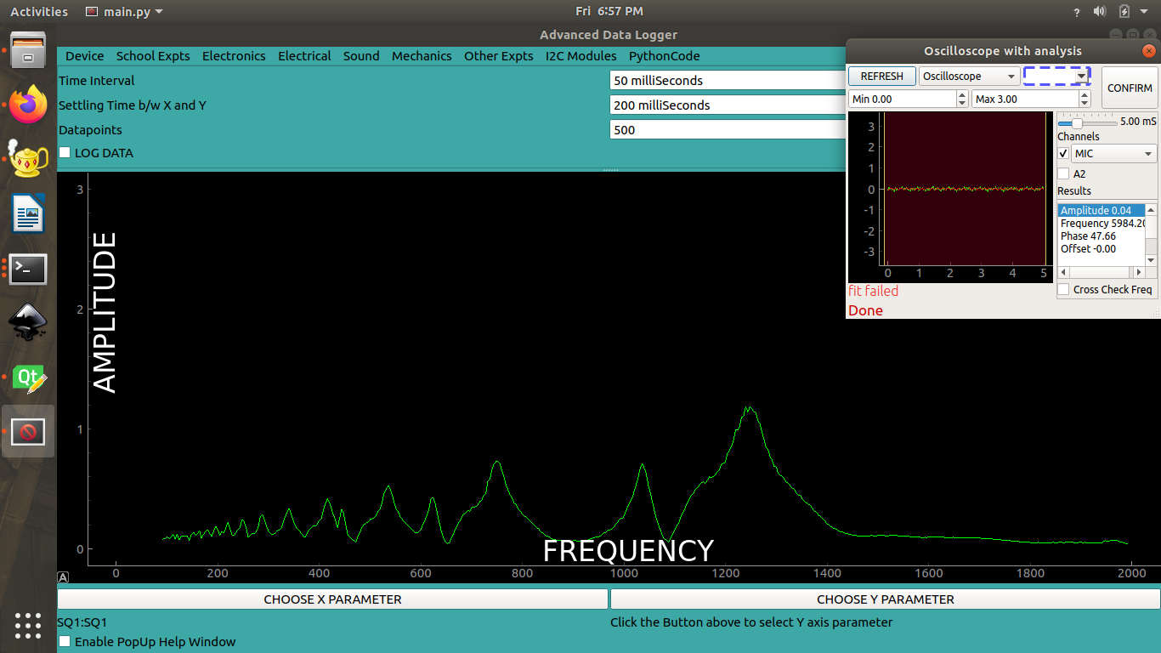The height and width of the screenshot is (653, 1161).
Task: Select Frequency 5984.20 in the Results list
Action: (1101, 223)
